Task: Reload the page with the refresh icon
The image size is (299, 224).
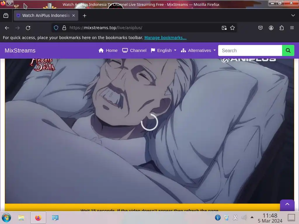Action: pyautogui.click(x=28, y=28)
